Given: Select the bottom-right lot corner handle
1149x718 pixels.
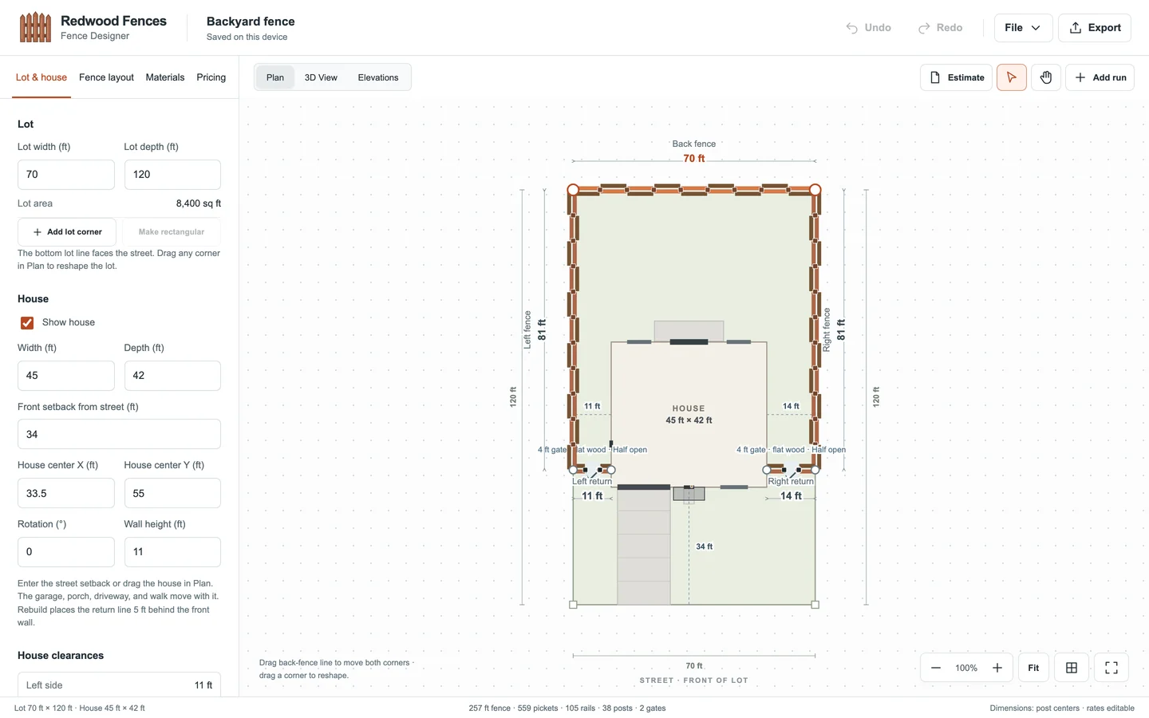Looking at the screenshot, I should 815,605.
